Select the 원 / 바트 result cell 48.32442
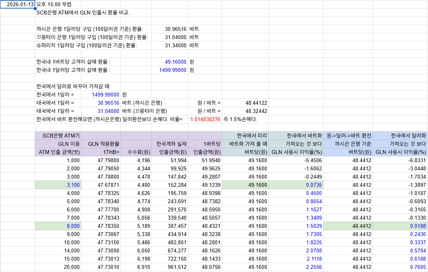428x272 pixels. pyautogui.click(x=256, y=111)
